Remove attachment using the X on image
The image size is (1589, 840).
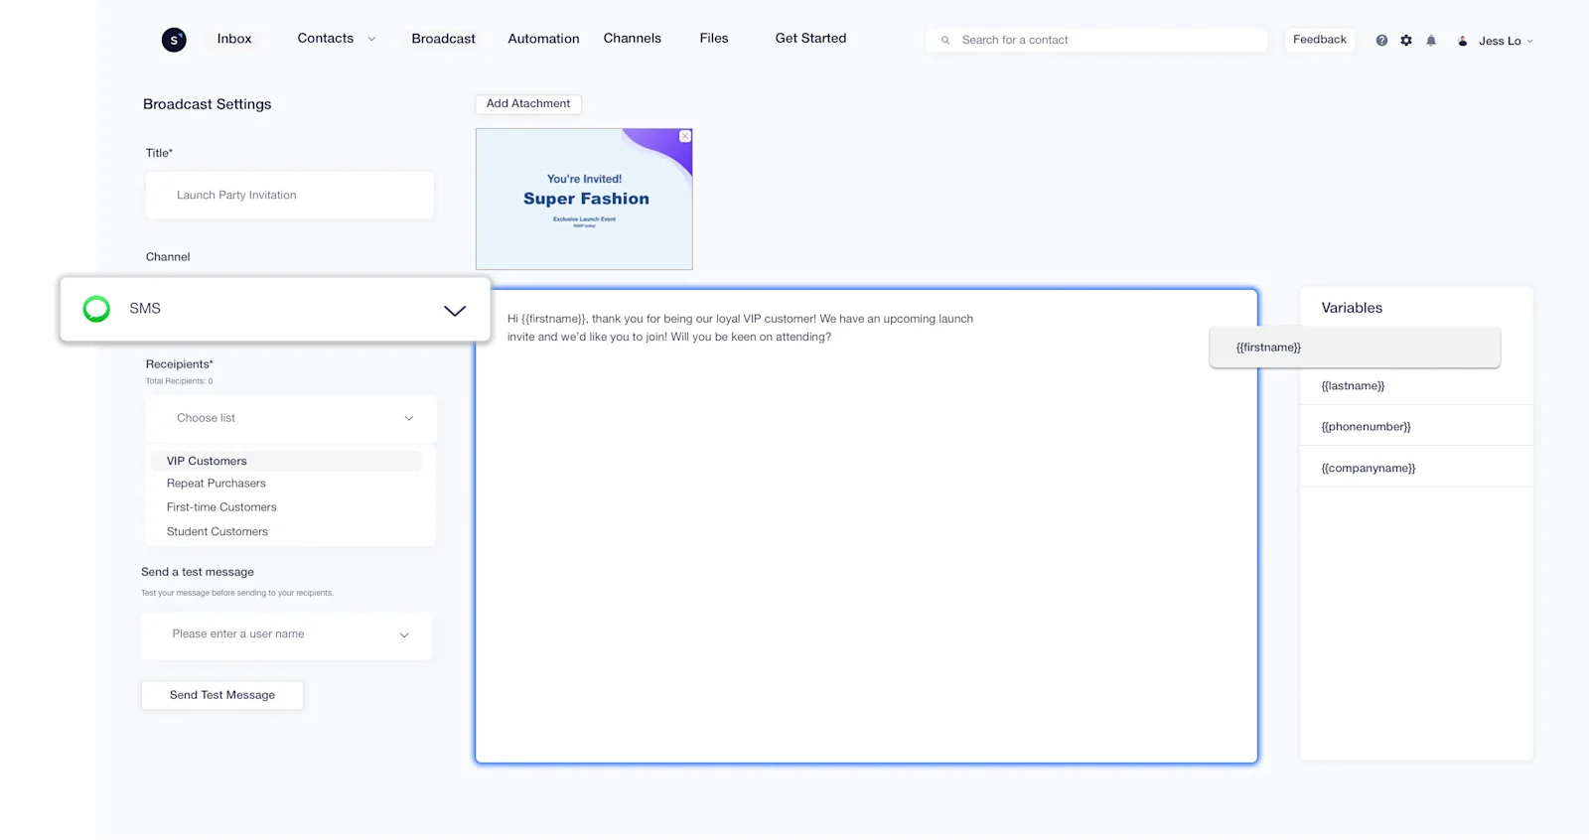pos(685,136)
